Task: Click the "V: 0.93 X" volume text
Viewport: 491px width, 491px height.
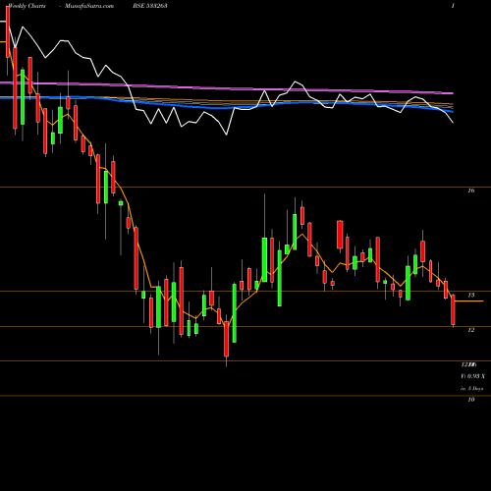Action: click(473, 376)
